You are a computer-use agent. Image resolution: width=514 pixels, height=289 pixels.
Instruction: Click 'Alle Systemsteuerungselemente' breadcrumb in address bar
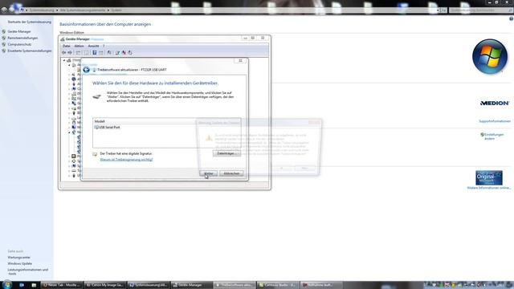point(83,10)
